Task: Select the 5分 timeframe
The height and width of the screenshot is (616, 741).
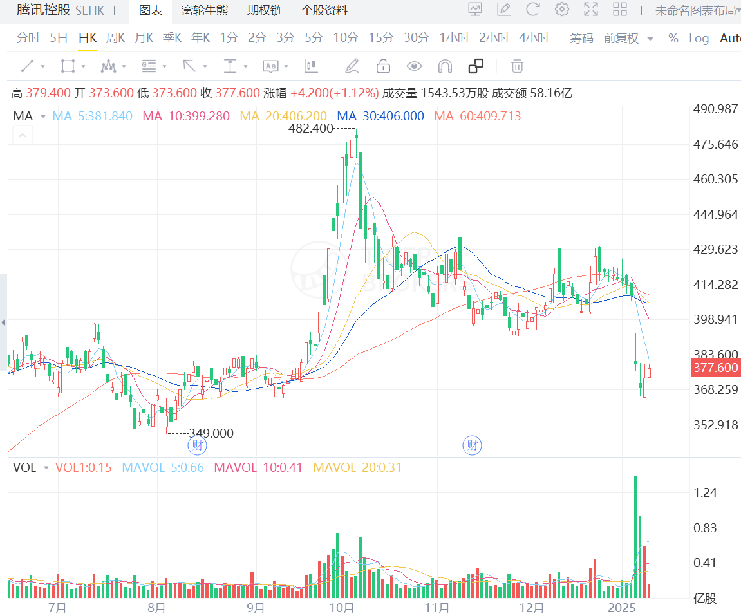Action: [x=314, y=38]
